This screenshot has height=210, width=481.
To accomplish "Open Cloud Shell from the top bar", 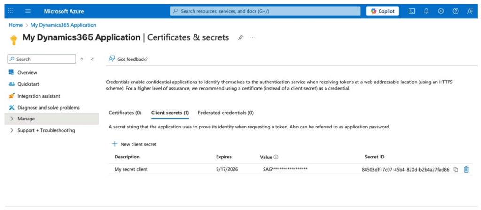I will tap(411, 11).
